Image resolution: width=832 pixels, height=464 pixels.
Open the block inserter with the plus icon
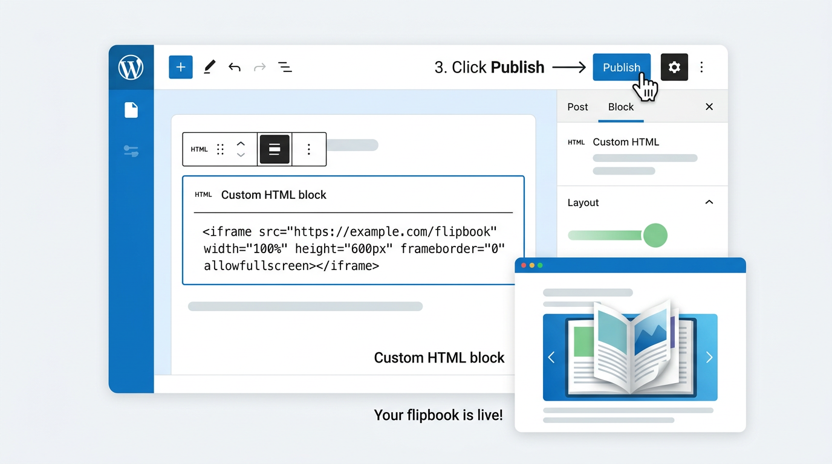(x=180, y=67)
